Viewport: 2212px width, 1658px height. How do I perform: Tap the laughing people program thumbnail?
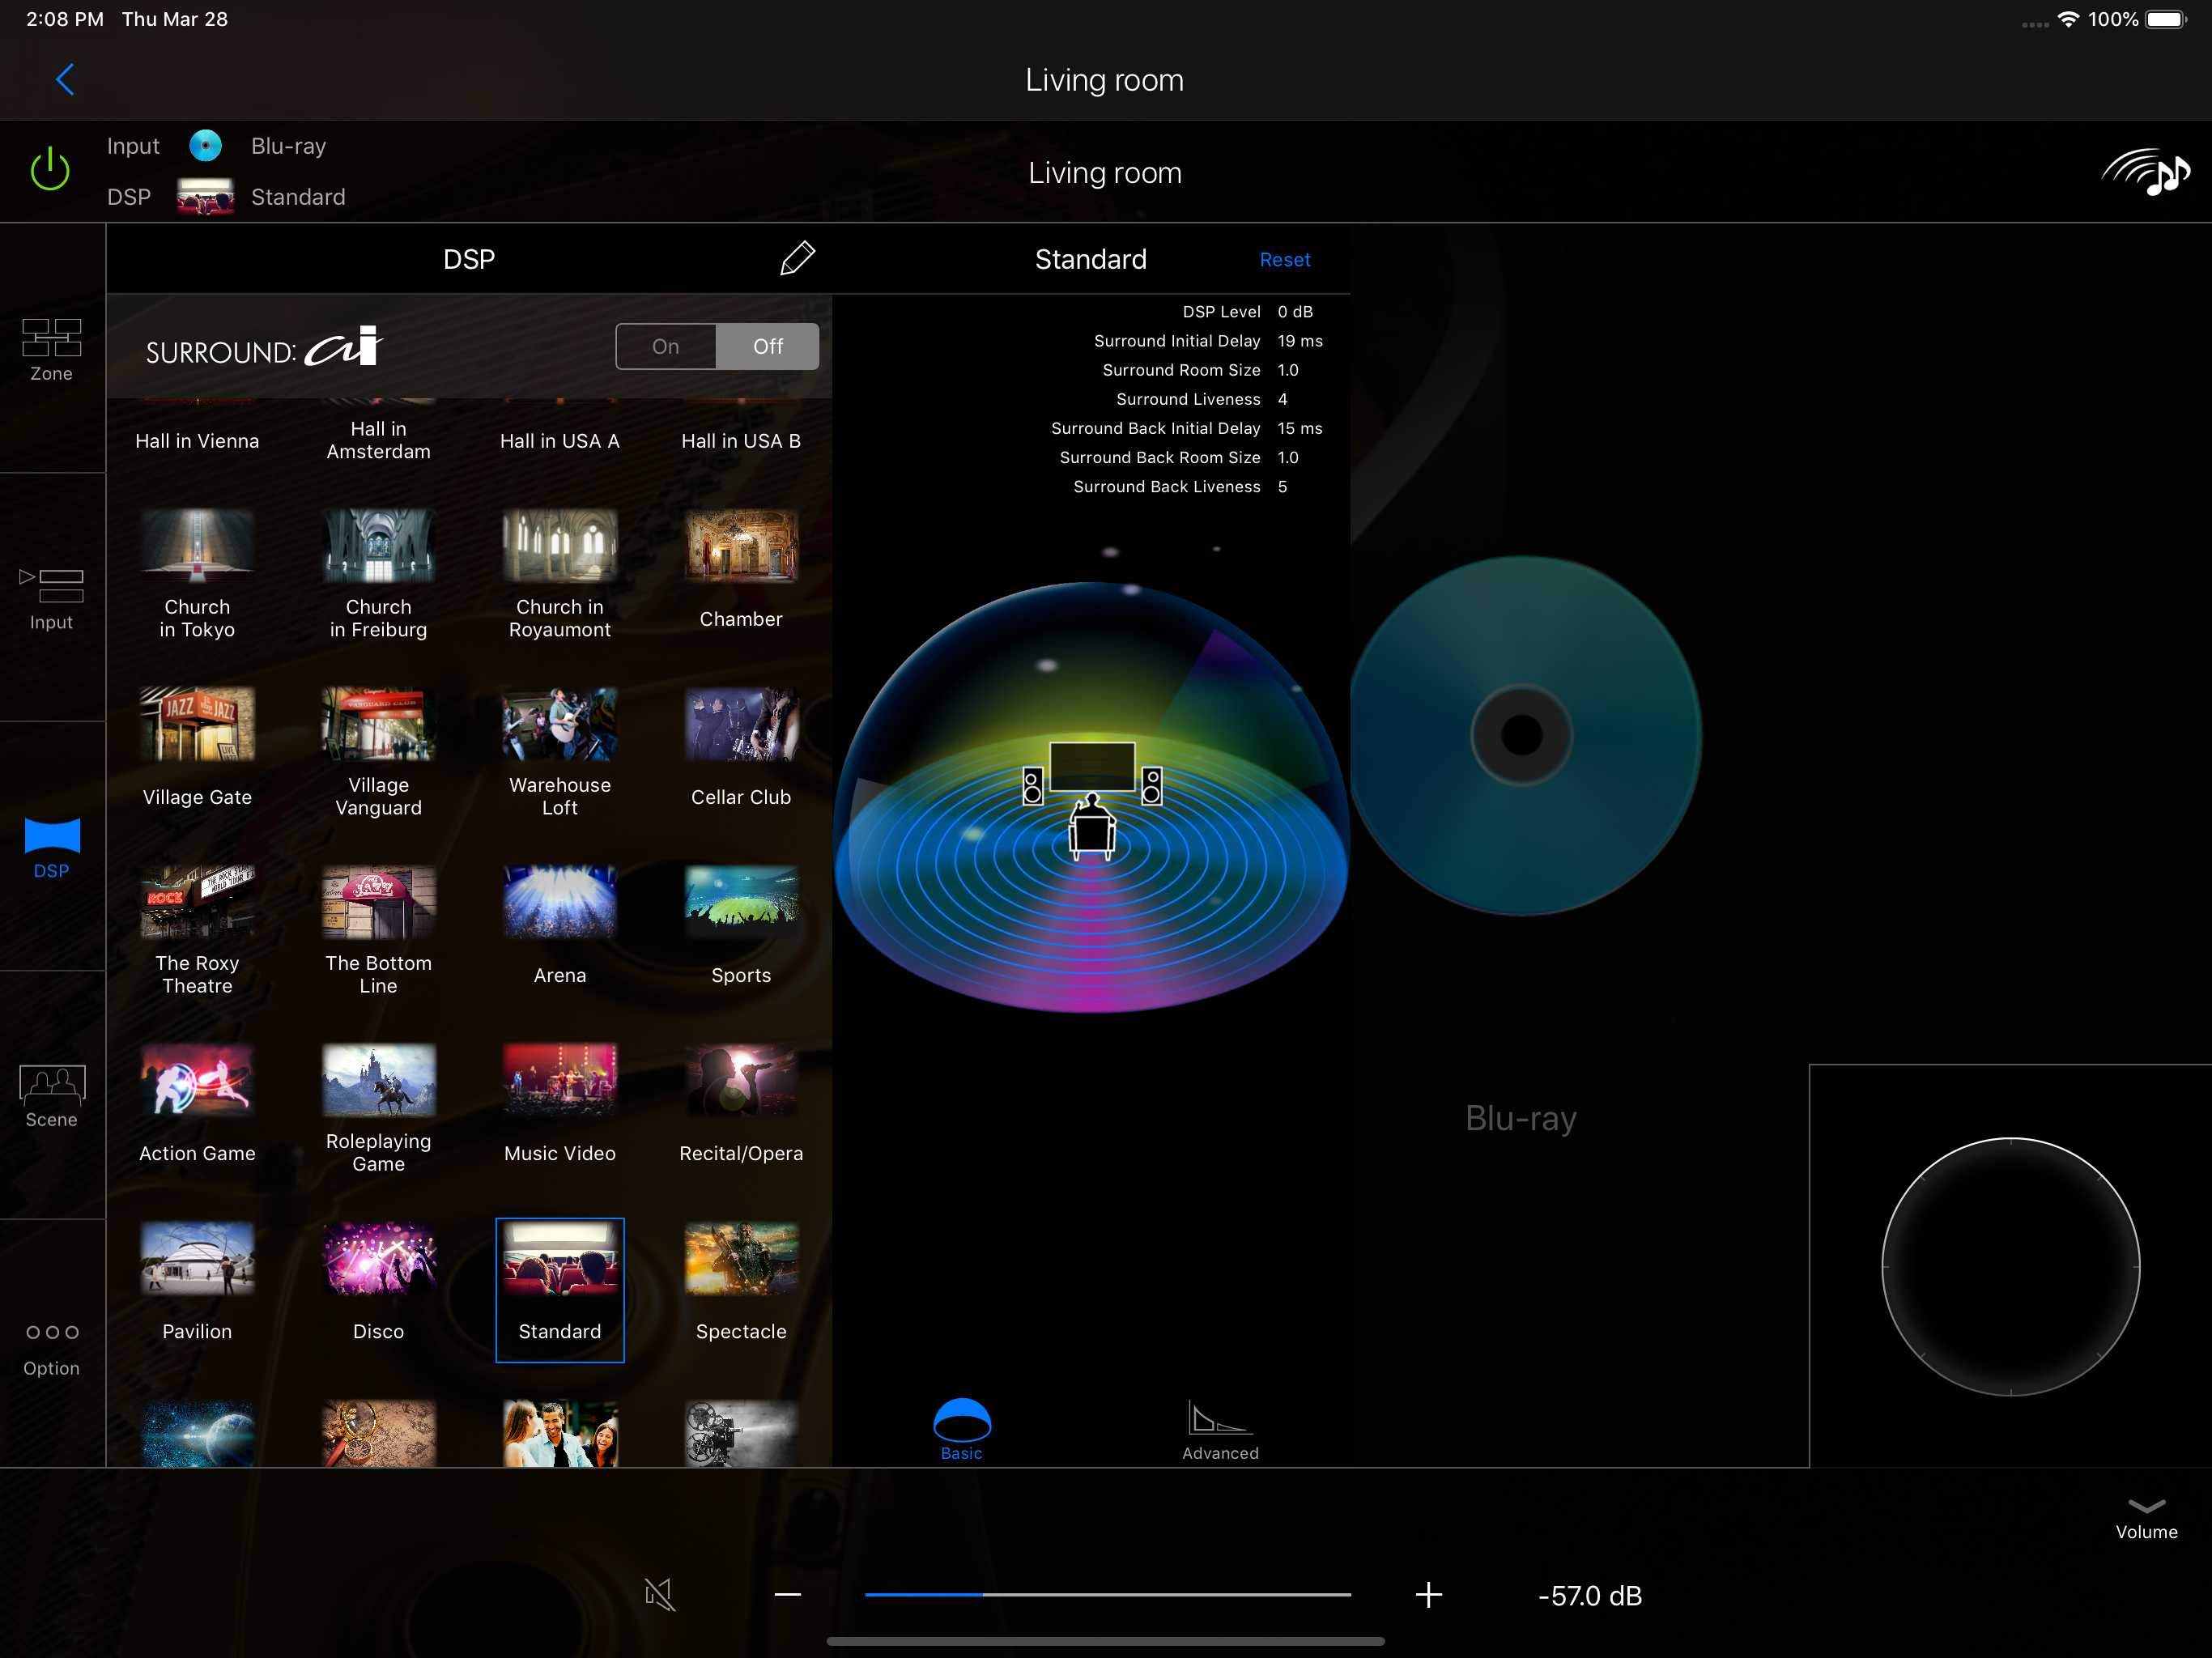click(560, 1433)
